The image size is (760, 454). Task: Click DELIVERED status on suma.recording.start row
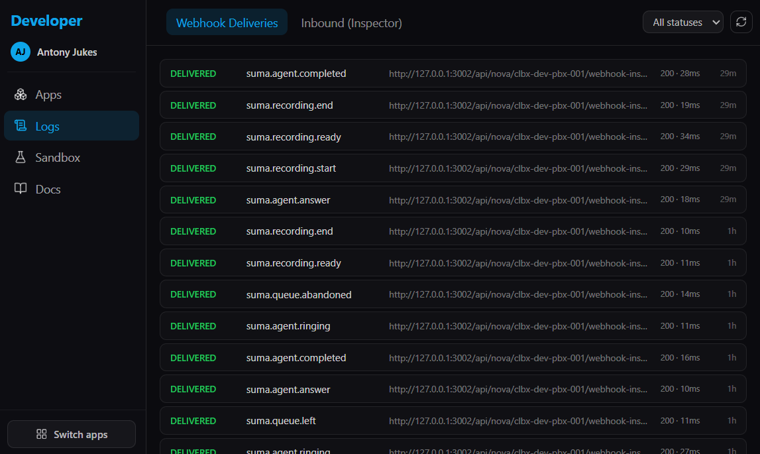tap(193, 168)
